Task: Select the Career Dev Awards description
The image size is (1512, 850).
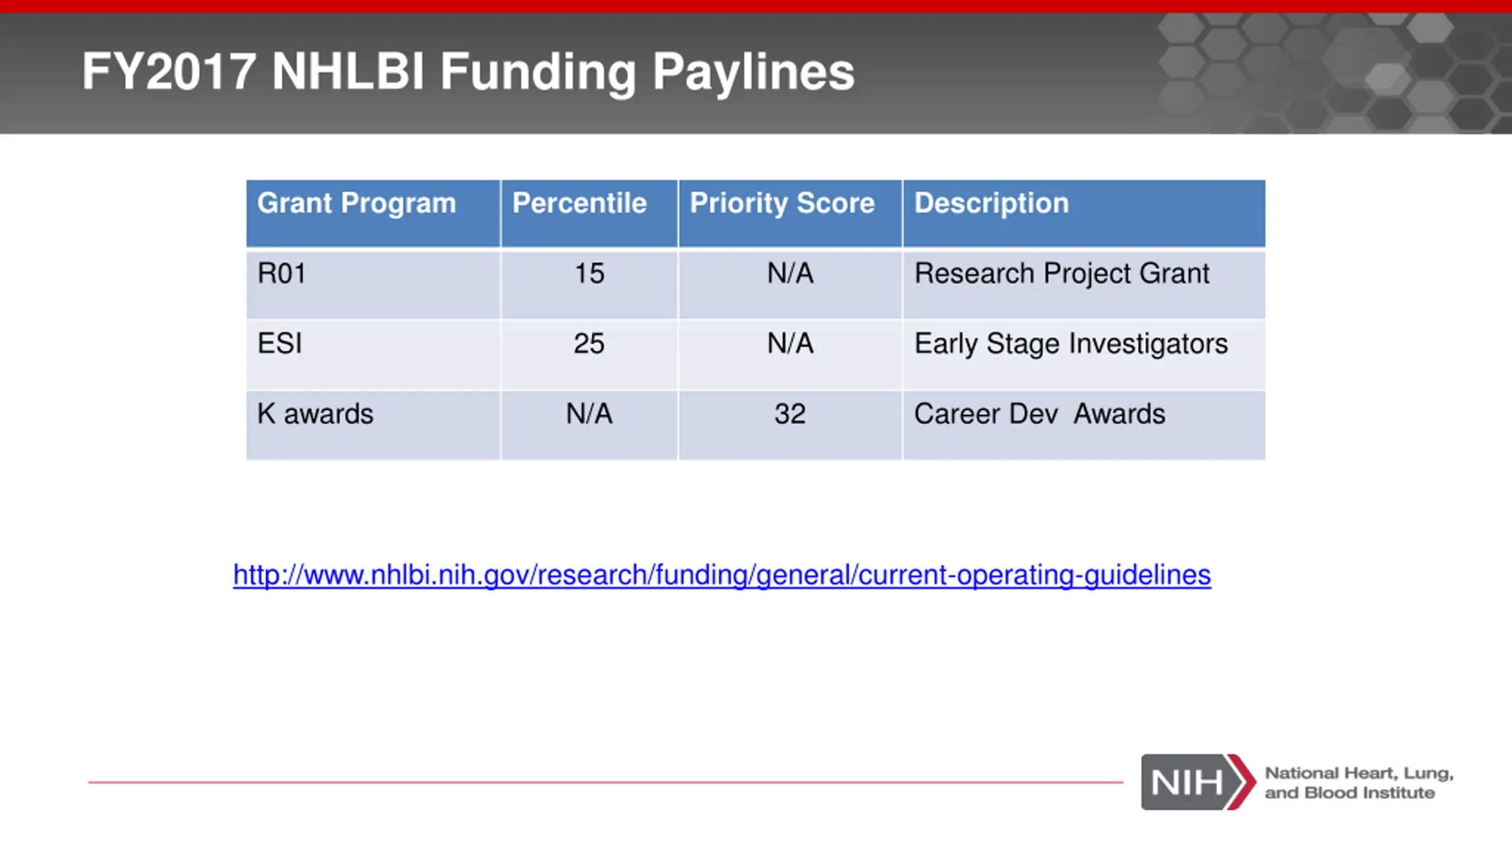Action: [x=1084, y=426]
